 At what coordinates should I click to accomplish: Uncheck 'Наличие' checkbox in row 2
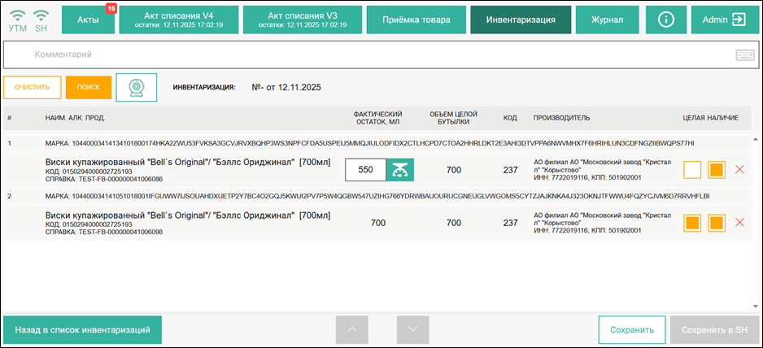tap(717, 223)
